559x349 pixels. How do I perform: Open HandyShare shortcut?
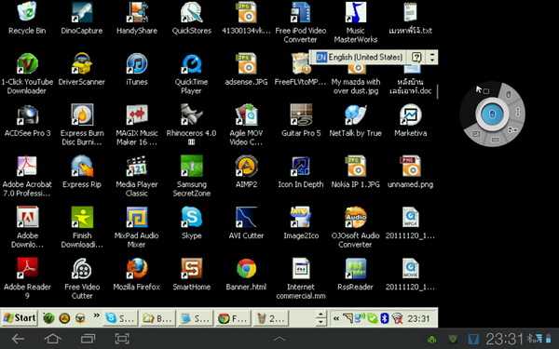point(137,18)
